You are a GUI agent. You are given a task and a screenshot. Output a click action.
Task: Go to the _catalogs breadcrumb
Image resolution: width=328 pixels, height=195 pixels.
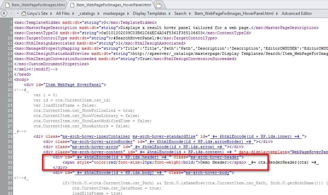click(86, 13)
